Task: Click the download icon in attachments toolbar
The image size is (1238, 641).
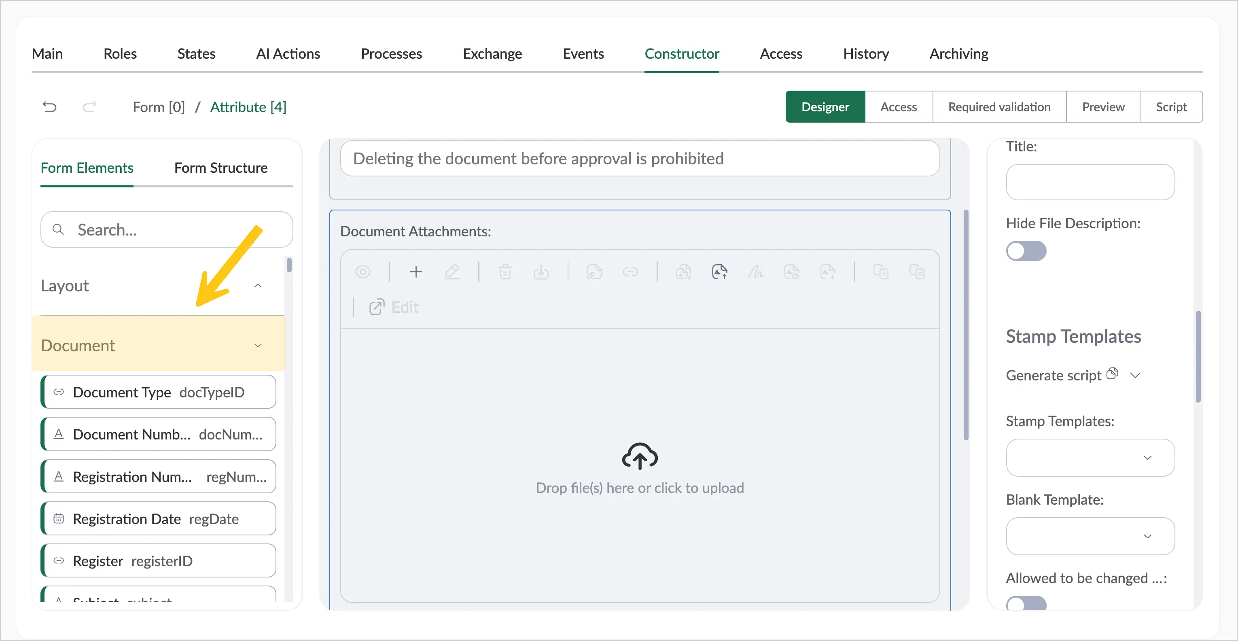Action: [541, 272]
